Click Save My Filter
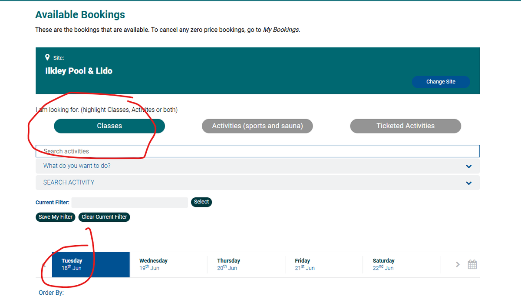 [55, 216]
